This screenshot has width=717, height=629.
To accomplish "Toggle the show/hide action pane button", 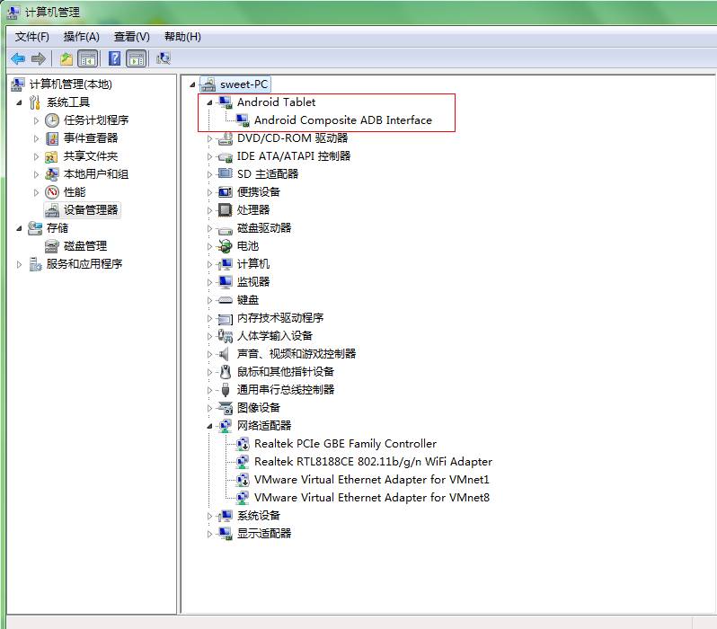I will pos(137,58).
